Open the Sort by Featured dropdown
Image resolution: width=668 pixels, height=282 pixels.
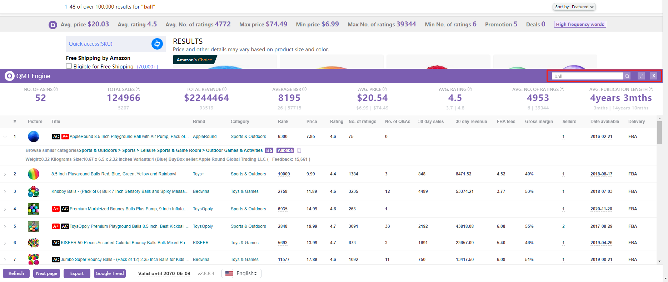pyautogui.click(x=574, y=7)
